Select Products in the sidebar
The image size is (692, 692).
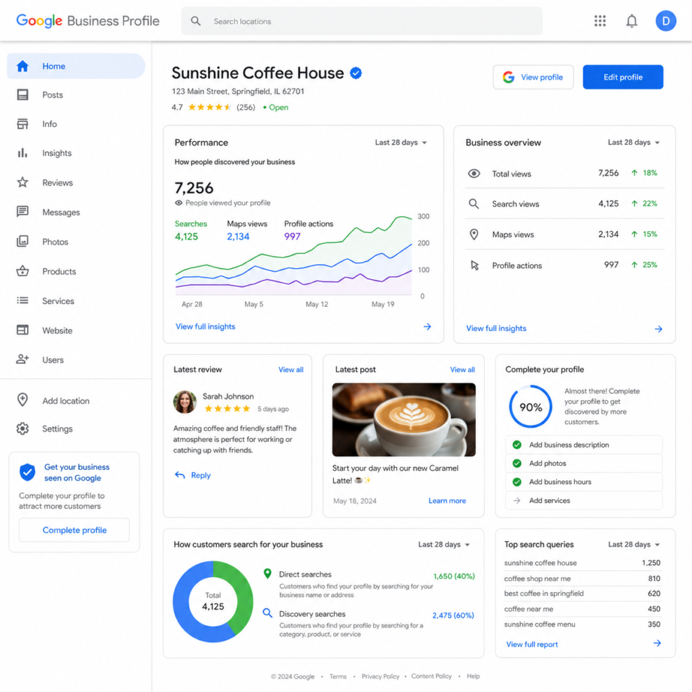(76, 271)
